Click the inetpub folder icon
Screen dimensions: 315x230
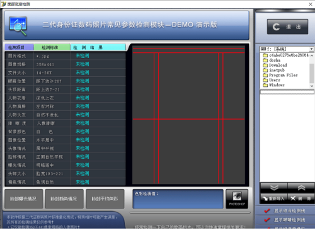tap(265, 70)
